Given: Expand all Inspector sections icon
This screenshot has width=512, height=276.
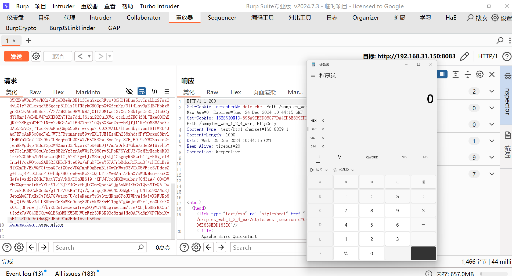Looking at the screenshot, I should [x=456, y=74].
